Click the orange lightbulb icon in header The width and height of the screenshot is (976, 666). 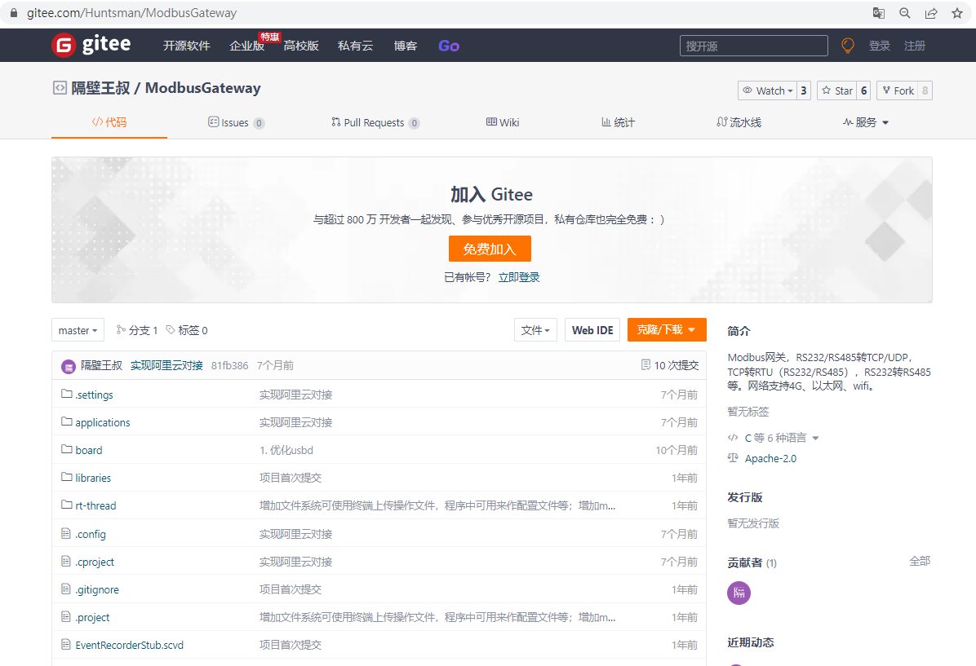coord(848,46)
